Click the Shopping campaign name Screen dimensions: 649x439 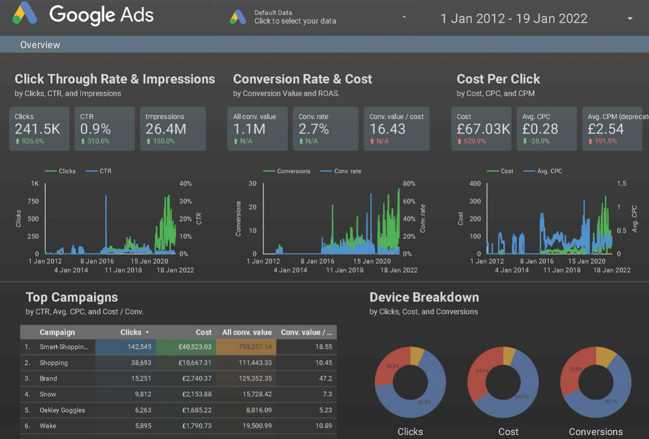(x=53, y=363)
